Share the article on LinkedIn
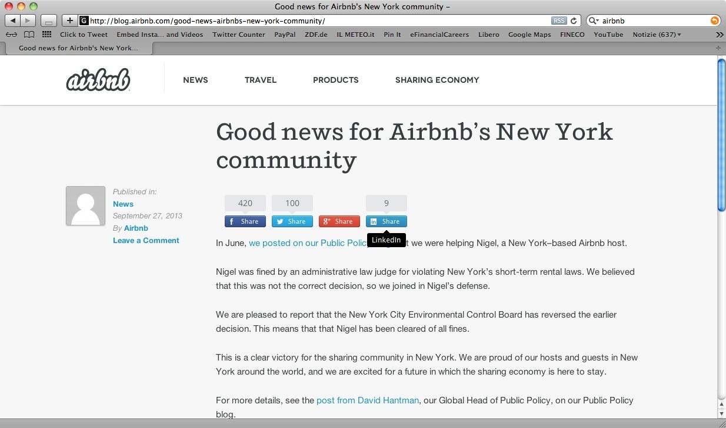 386,221
